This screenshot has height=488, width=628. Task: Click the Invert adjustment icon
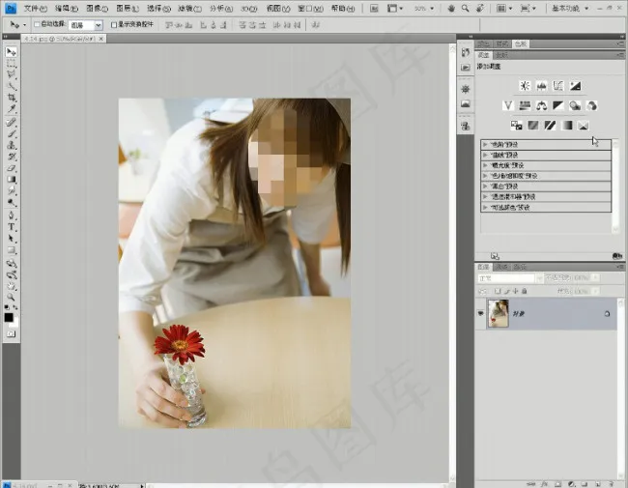(517, 125)
